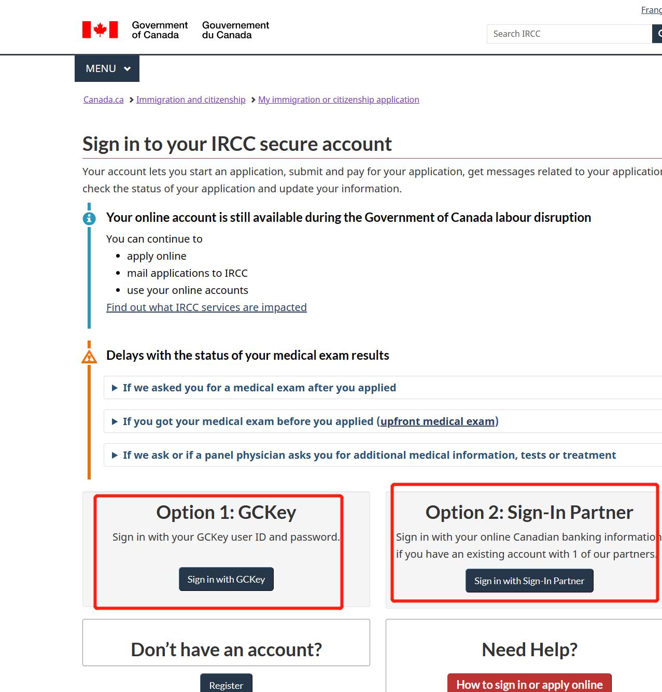This screenshot has width=662, height=692.
Task: Go to Immigration and citizenship breadcrumb
Action: tap(191, 100)
